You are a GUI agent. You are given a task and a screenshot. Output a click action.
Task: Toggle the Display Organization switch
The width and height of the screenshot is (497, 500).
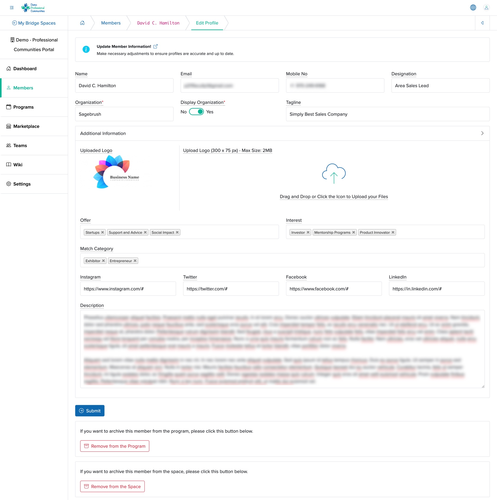click(x=196, y=112)
